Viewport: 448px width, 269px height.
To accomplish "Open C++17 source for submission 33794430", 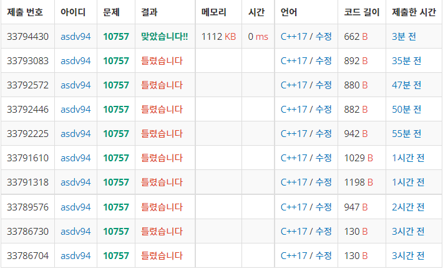I will point(294,37).
